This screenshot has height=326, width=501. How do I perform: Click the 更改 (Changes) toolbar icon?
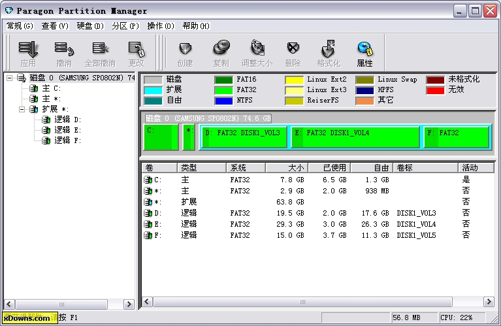click(137, 54)
